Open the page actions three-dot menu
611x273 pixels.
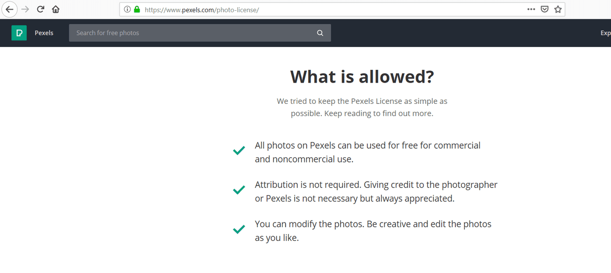click(x=531, y=9)
